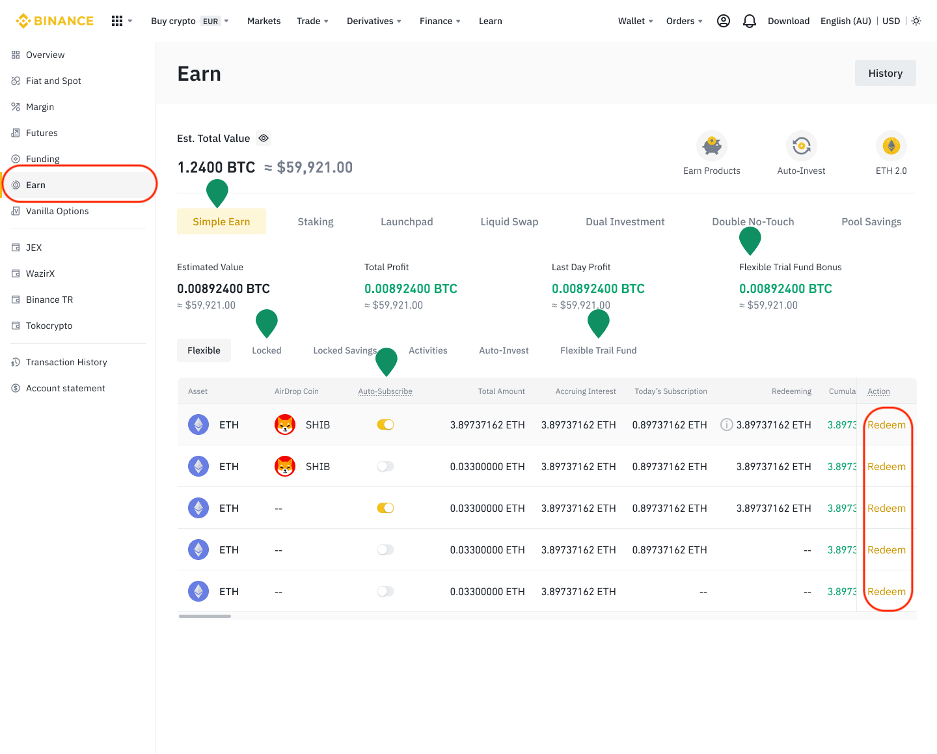Expand the apps grid dropdown arrow
Screen dimensions: 937x754
[x=130, y=21]
